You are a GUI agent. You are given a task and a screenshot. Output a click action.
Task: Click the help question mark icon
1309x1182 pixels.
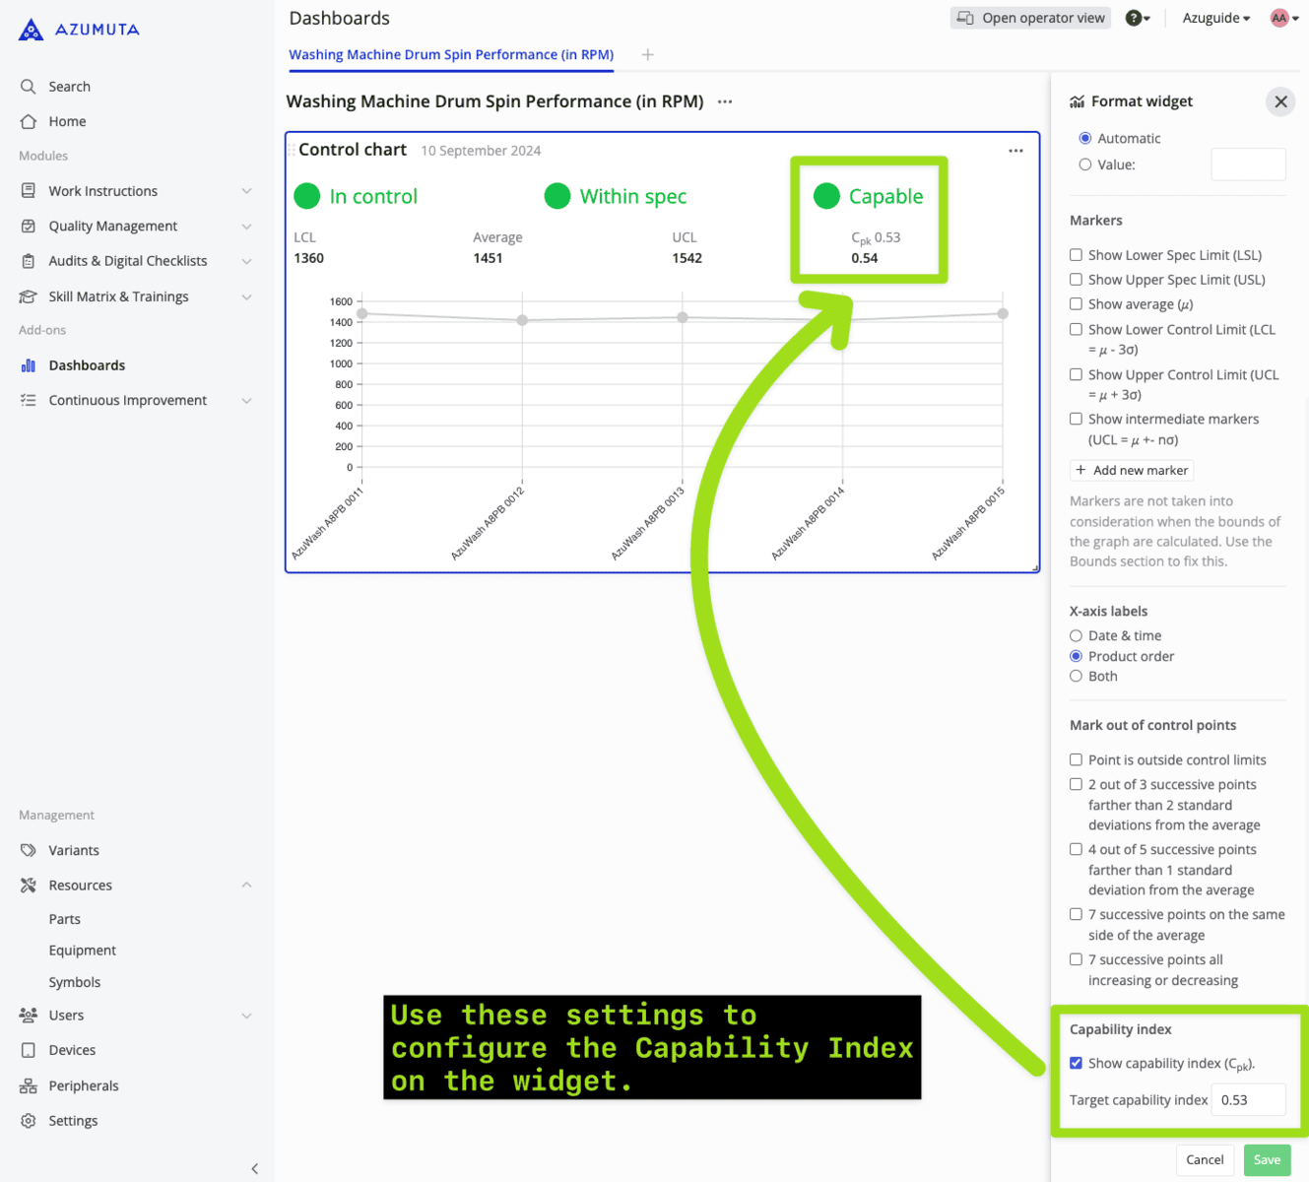click(x=1134, y=17)
